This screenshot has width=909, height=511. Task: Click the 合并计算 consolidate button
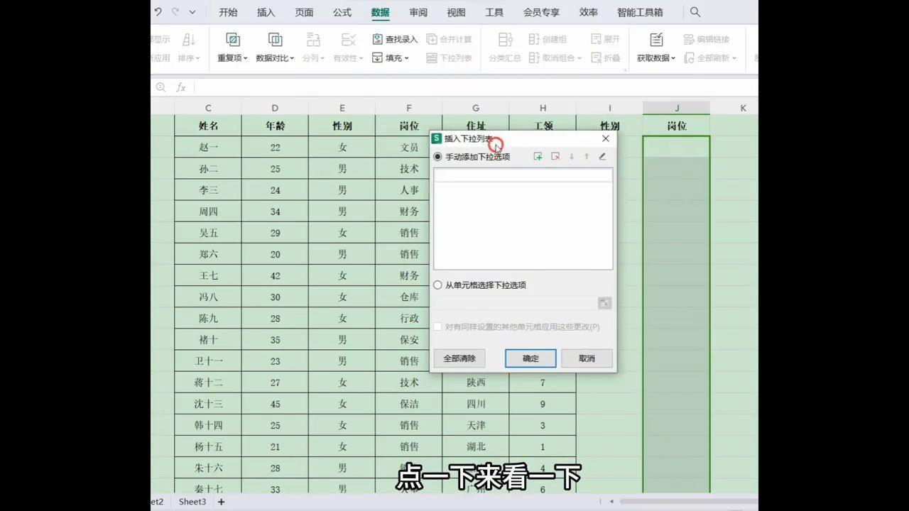click(x=449, y=39)
